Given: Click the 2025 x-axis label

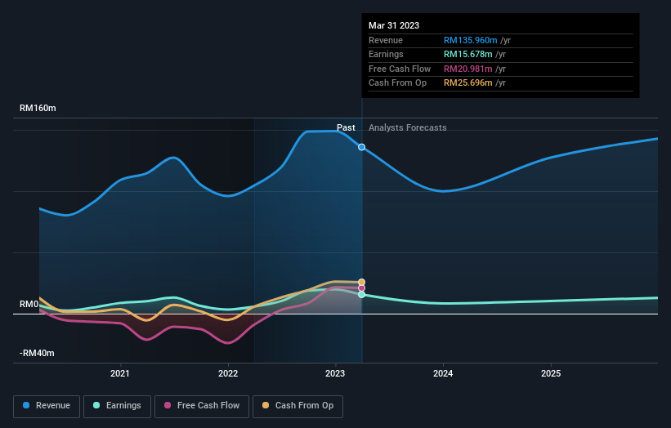Looking at the screenshot, I should click(551, 373).
